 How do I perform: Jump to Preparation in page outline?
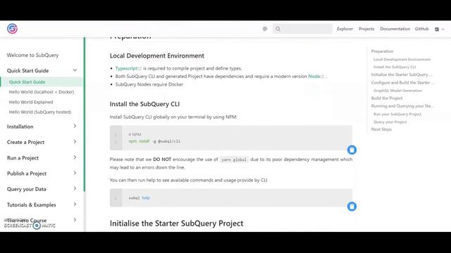[x=382, y=51]
